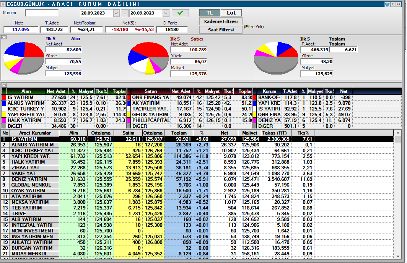
Task: Select the ATA YATIRIM row
Action: point(197,196)
